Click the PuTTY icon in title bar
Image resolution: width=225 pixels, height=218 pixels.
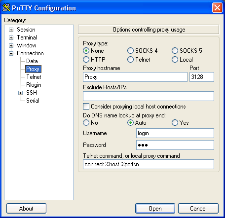pos(6,8)
